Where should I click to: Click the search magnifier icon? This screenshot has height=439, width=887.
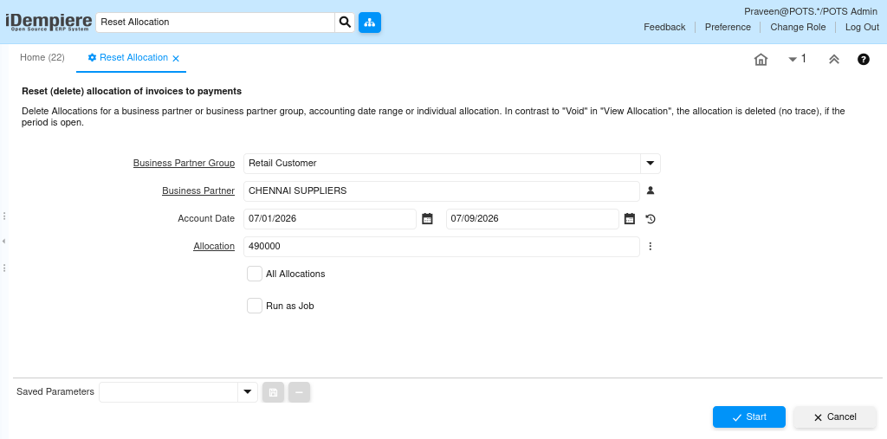point(345,22)
